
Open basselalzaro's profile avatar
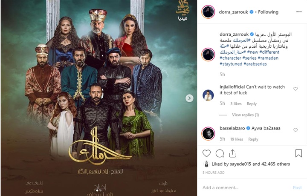click(208, 134)
